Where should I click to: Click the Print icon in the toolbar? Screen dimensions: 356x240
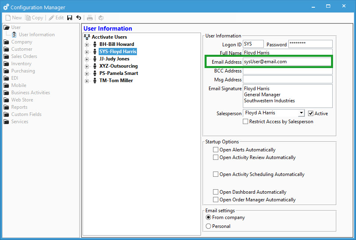point(90,17)
